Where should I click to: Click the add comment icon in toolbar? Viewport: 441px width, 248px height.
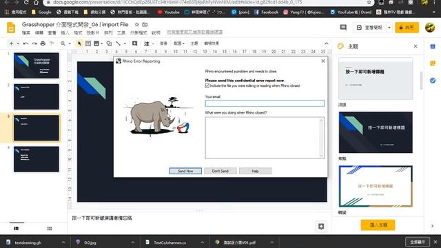[x=135, y=43]
